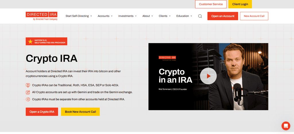Image resolution: width=294 pixels, height=134 pixels.
Task: Click the icon beside Gemini exchange bullet
Action: click(x=28, y=92)
